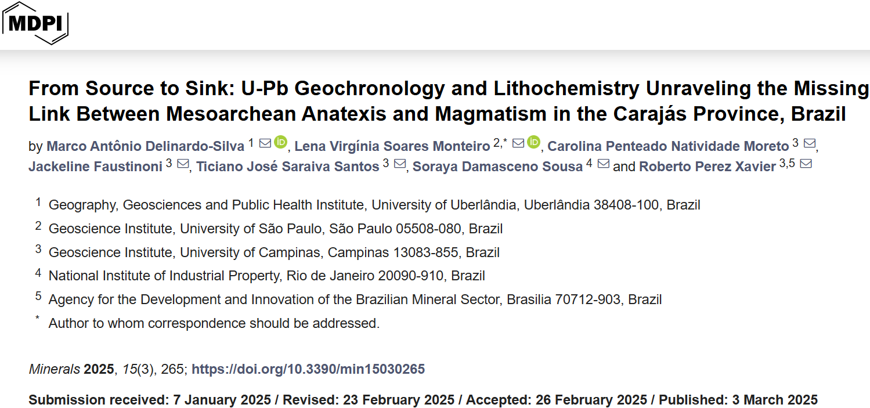Image resolution: width=870 pixels, height=408 pixels.
Task: Open Marco Antônio Delinardo-Silva's ORCID icon
Action: (x=281, y=142)
